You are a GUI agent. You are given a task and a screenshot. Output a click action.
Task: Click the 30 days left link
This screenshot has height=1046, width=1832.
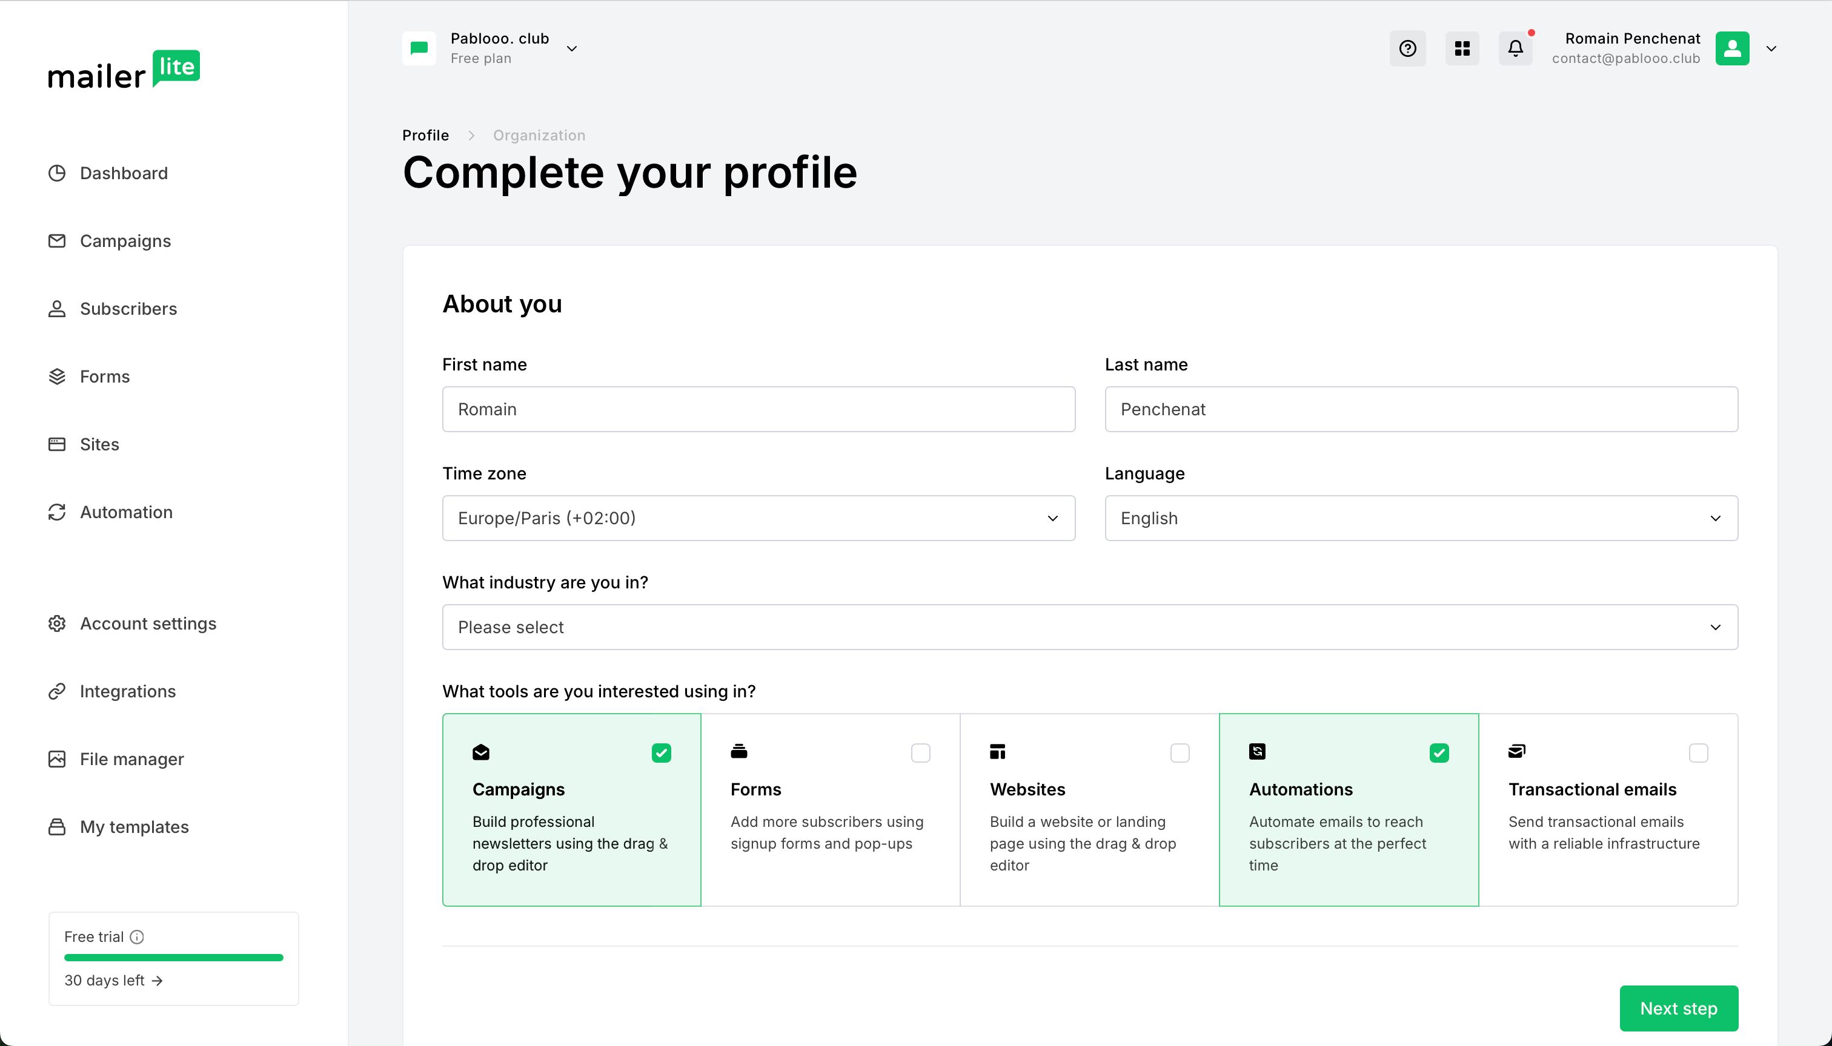113,981
